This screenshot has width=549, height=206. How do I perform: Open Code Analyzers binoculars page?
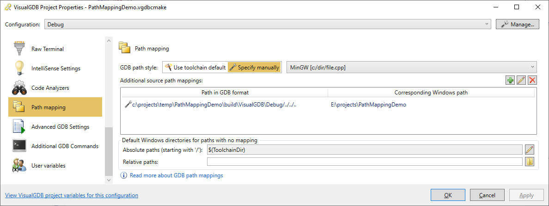pos(55,88)
